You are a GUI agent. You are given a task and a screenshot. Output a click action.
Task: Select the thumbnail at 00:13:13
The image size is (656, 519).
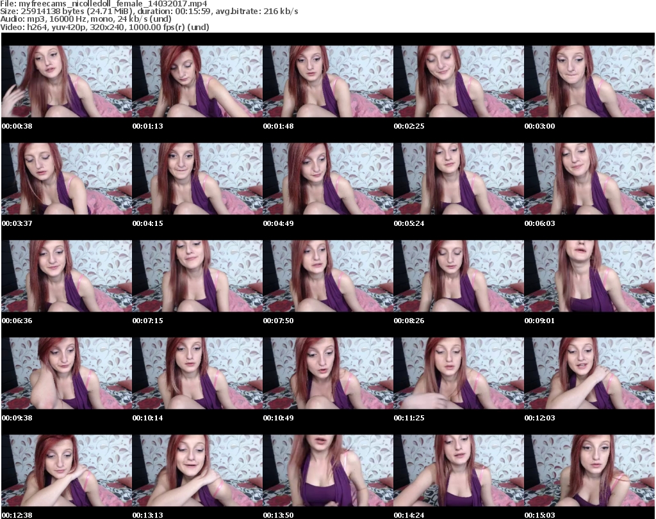pyautogui.click(x=197, y=470)
